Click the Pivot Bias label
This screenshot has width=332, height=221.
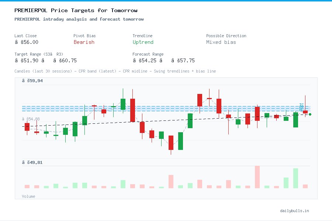(x=84, y=36)
